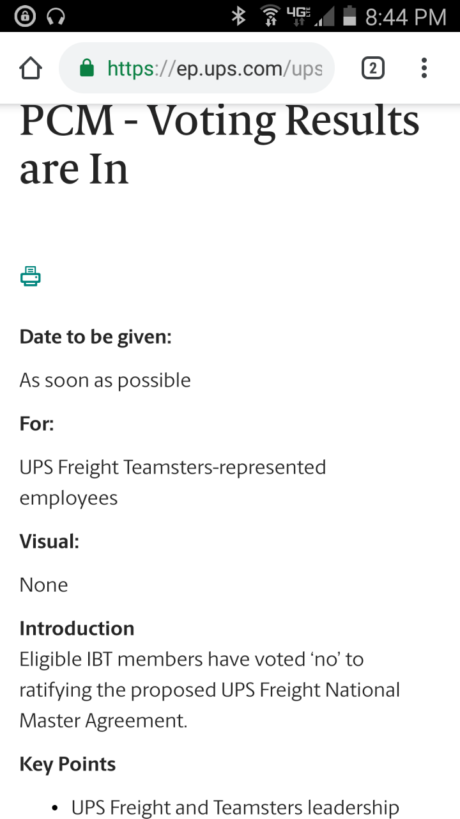Click the 'Introduction' section heading
This screenshot has height=819, width=460.
click(77, 628)
